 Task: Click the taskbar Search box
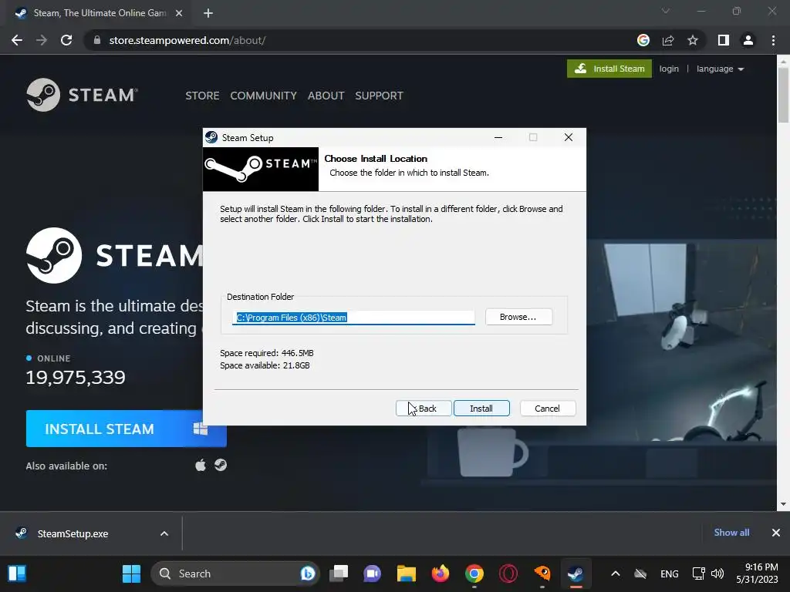pos(235,573)
